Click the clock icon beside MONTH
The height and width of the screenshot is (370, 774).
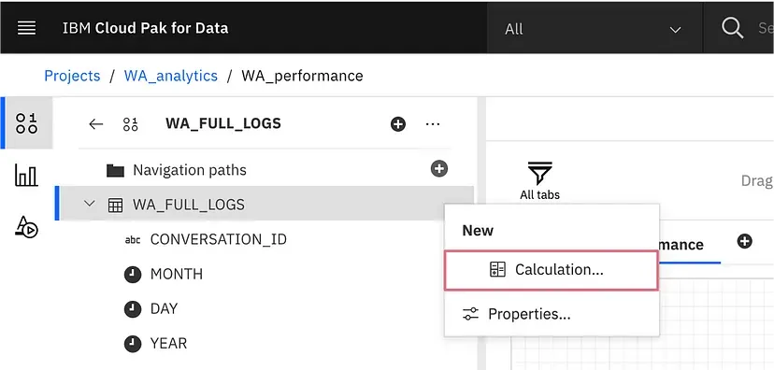click(x=133, y=275)
